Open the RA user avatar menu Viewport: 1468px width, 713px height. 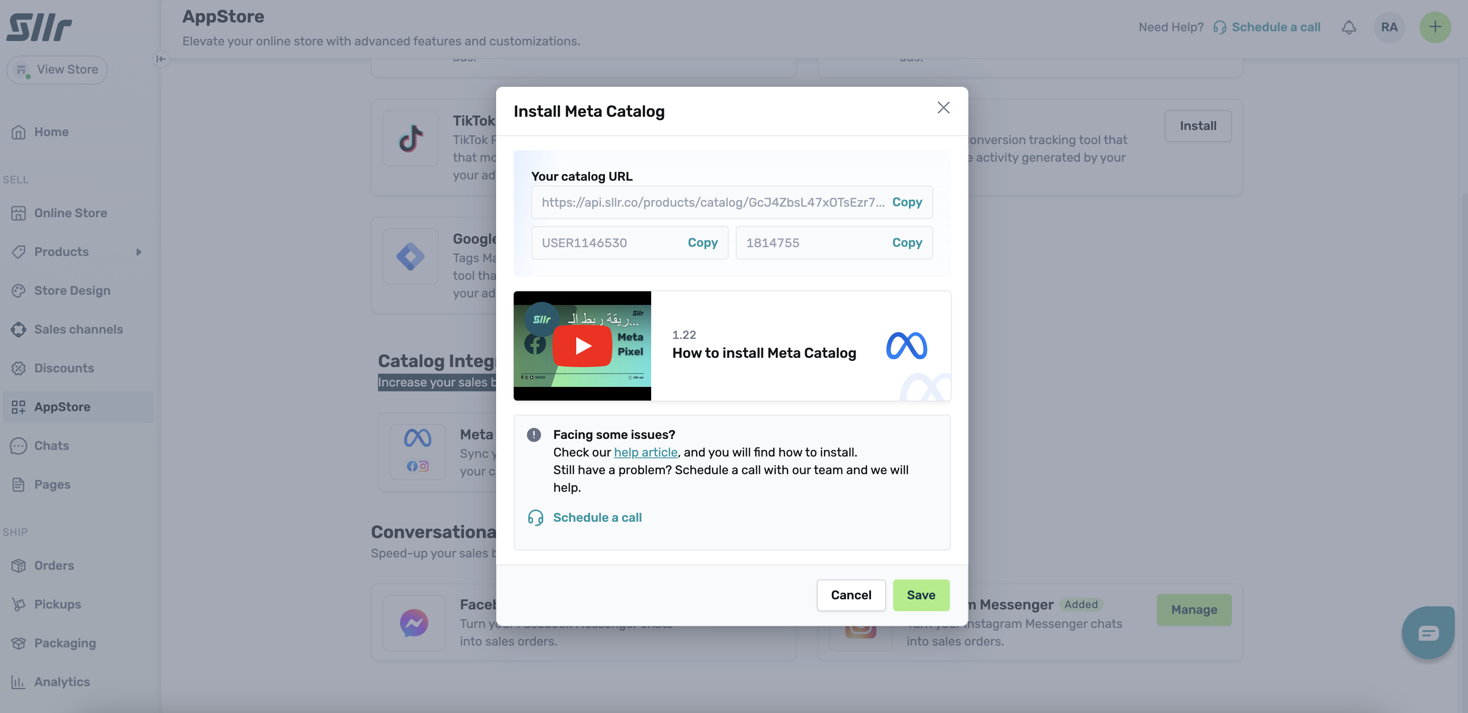pyautogui.click(x=1389, y=27)
